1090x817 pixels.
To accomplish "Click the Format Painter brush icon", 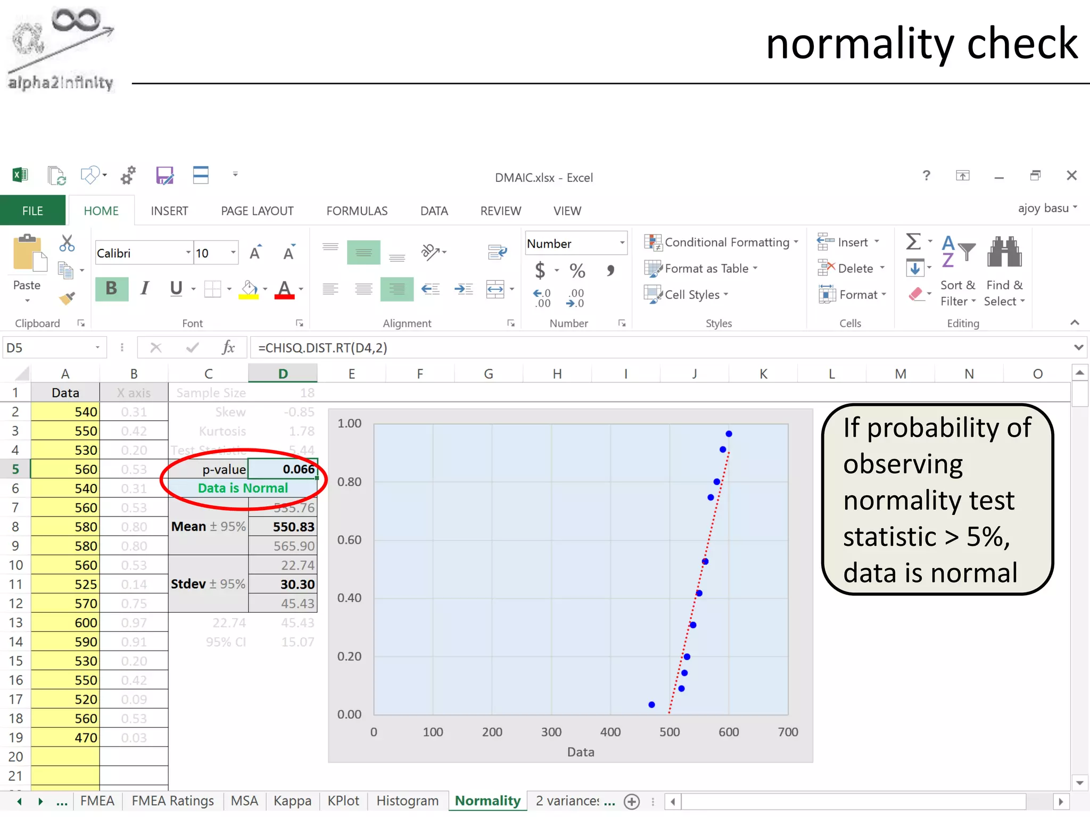I will (x=67, y=298).
